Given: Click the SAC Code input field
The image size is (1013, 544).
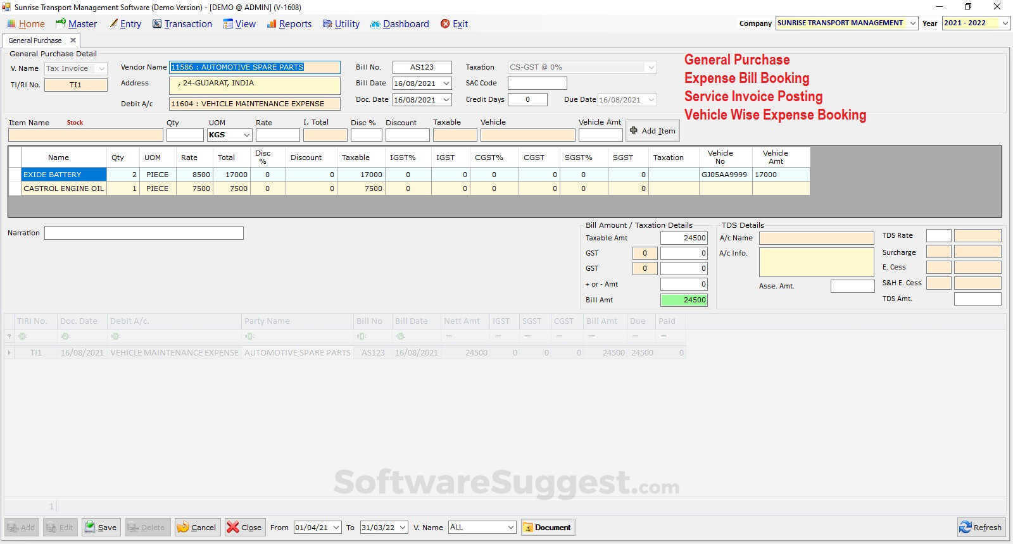Looking at the screenshot, I should (538, 83).
